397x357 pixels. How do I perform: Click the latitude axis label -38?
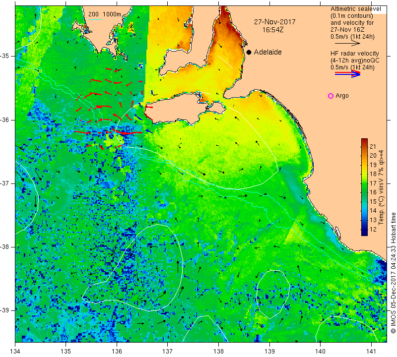point(5,247)
